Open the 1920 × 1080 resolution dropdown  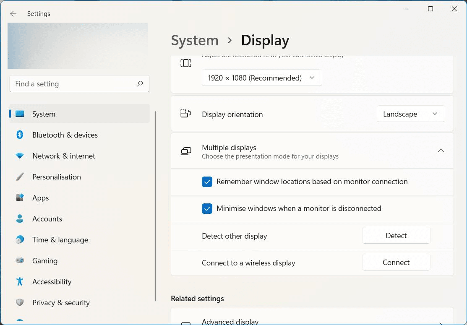point(262,78)
